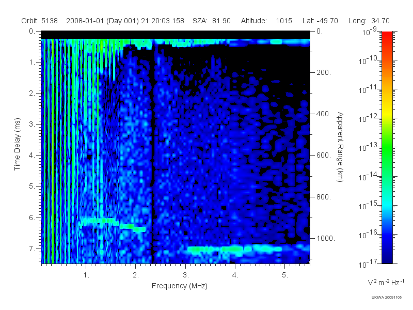Click the date '2008-01-01 (Day 001)' text
413x310 pixels.
[x=102, y=21]
